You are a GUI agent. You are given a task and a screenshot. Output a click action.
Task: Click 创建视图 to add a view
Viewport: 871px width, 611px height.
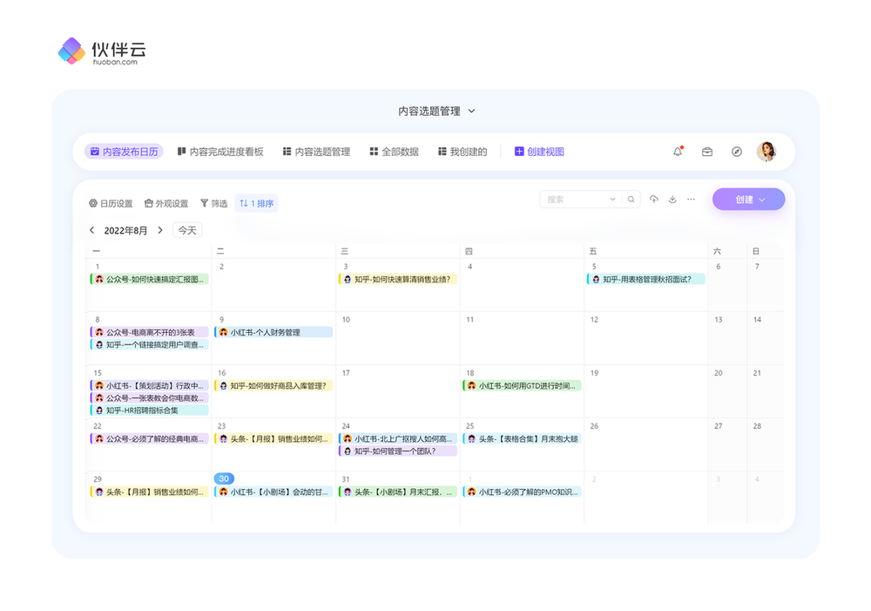point(539,152)
